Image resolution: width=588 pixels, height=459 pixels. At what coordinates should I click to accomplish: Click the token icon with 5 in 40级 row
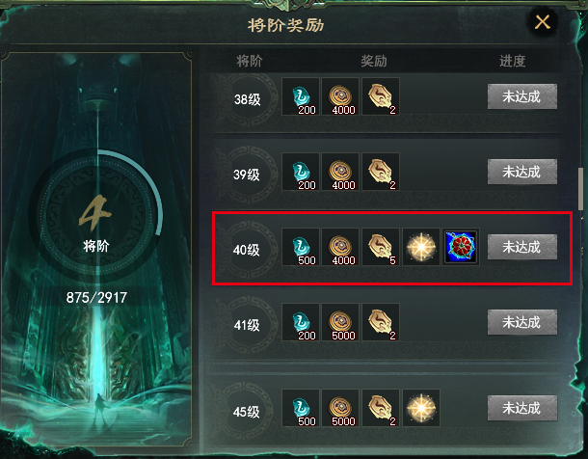click(381, 247)
